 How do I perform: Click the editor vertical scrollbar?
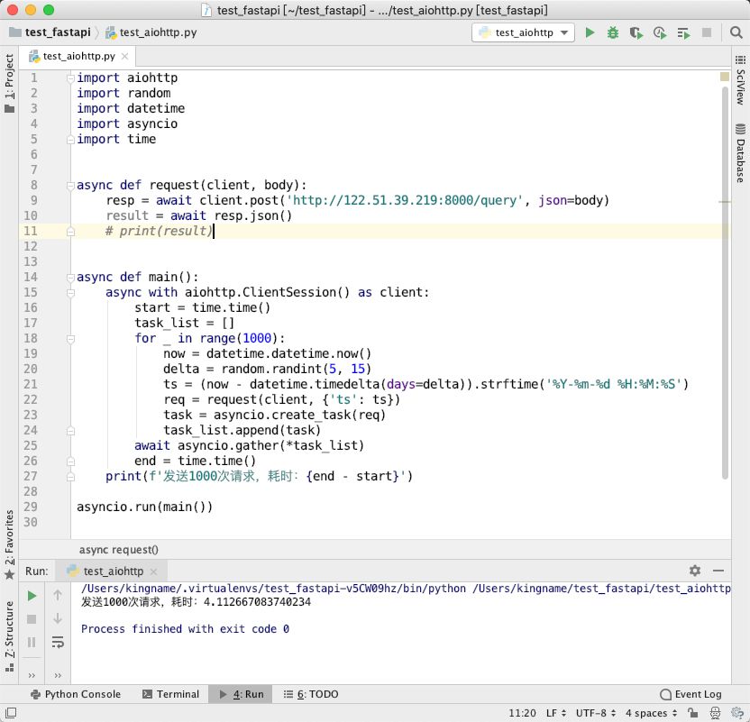[x=725, y=282]
